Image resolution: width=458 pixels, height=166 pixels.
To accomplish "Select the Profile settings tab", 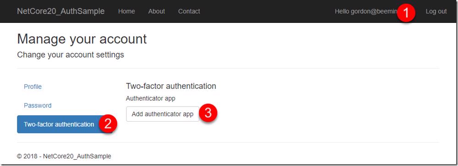I will [x=33, y=86].
